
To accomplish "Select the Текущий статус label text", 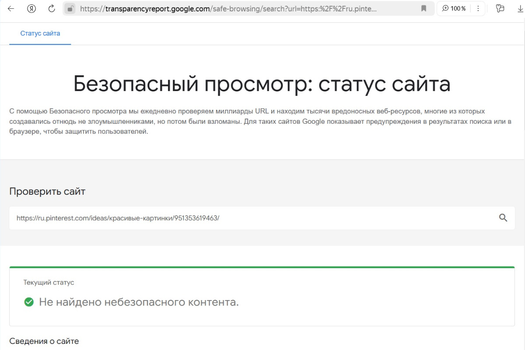I will point(48,282).
